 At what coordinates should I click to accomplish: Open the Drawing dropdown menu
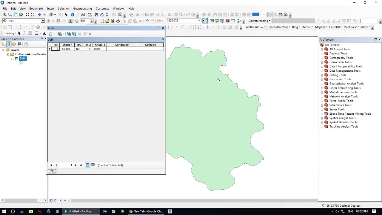pos(10,33)
